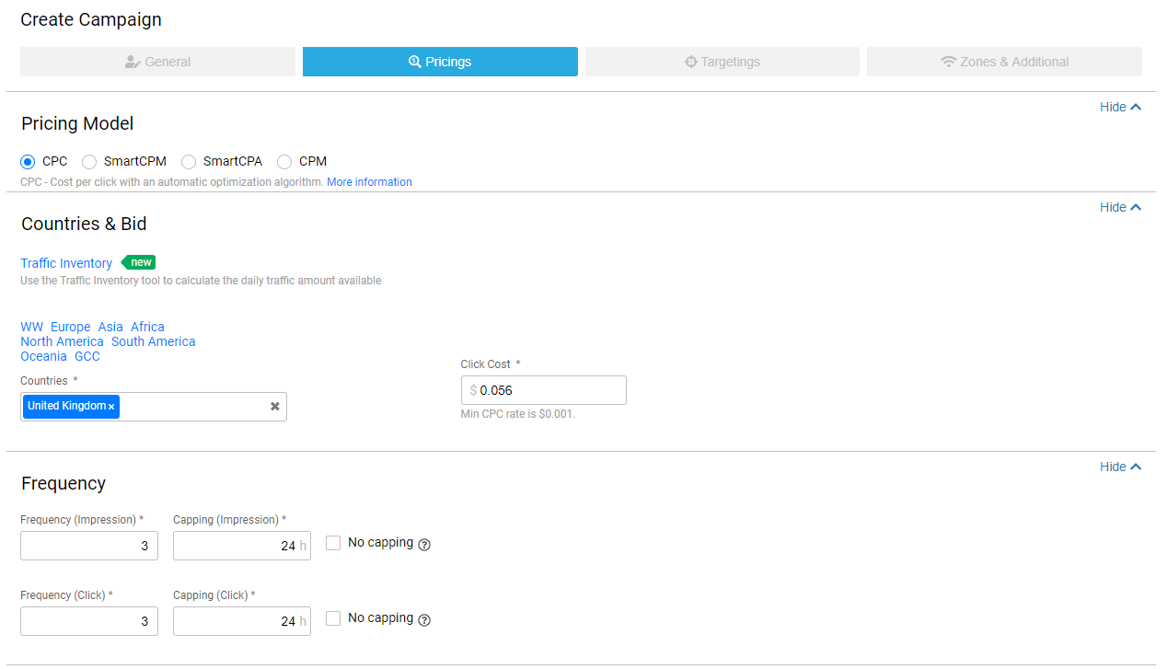1168x669 pixels.
Task: Choose the CPM radio button
Action: (x=284, y=162)
